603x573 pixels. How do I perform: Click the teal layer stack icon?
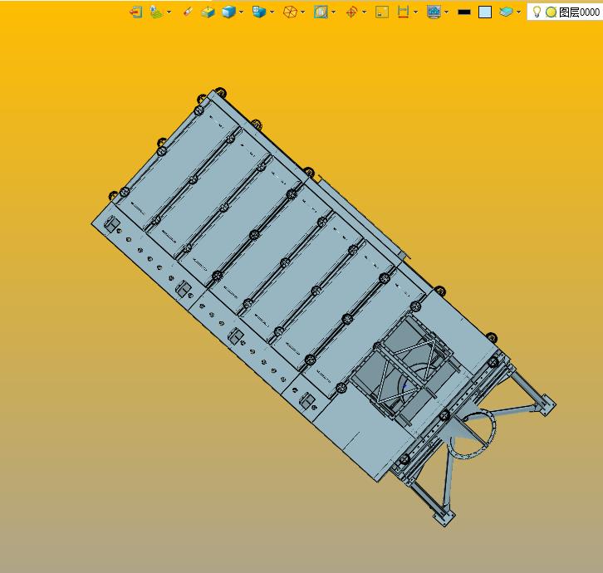(x=506, y=12)
